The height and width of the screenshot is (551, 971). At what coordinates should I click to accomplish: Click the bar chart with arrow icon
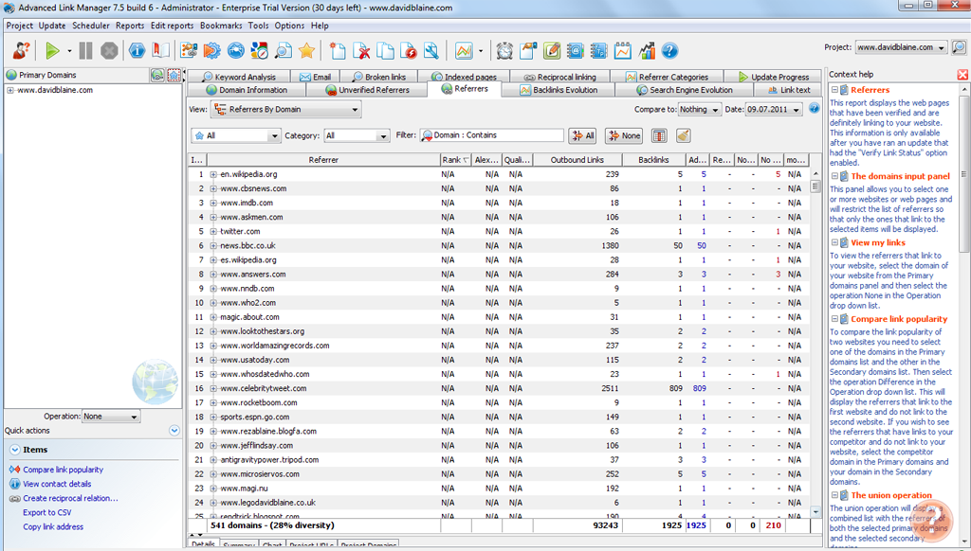pyautogui.click(x=647, y=51)
